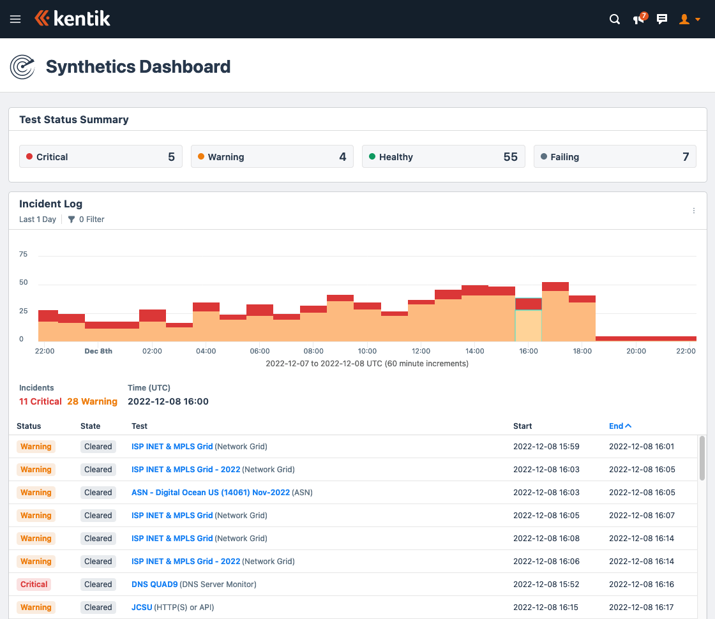This screenshot has width=715, height=619.
Task: Click the Synthetics Dashboard target icon
Action: (22, 66)
